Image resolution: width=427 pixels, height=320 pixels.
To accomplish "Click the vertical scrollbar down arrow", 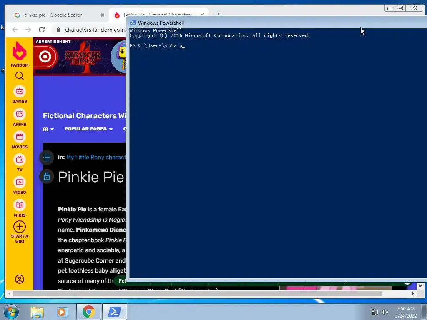I will (420, 286).
